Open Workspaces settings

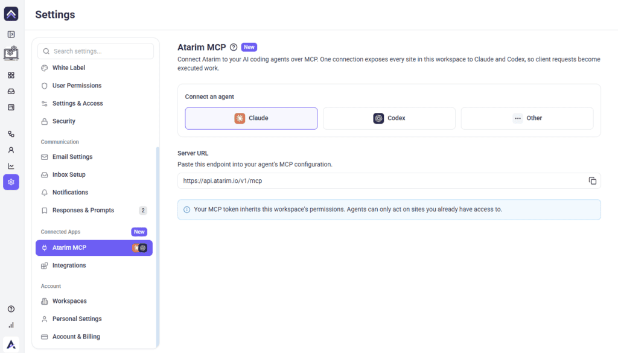coord(94,301)
